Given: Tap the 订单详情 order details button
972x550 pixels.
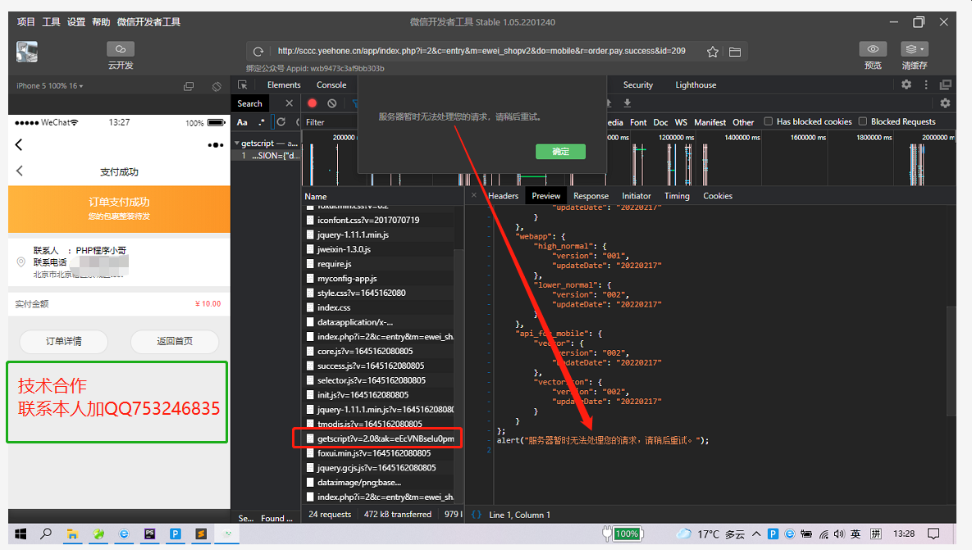Looking at the screenshot, I should point(64,341).
